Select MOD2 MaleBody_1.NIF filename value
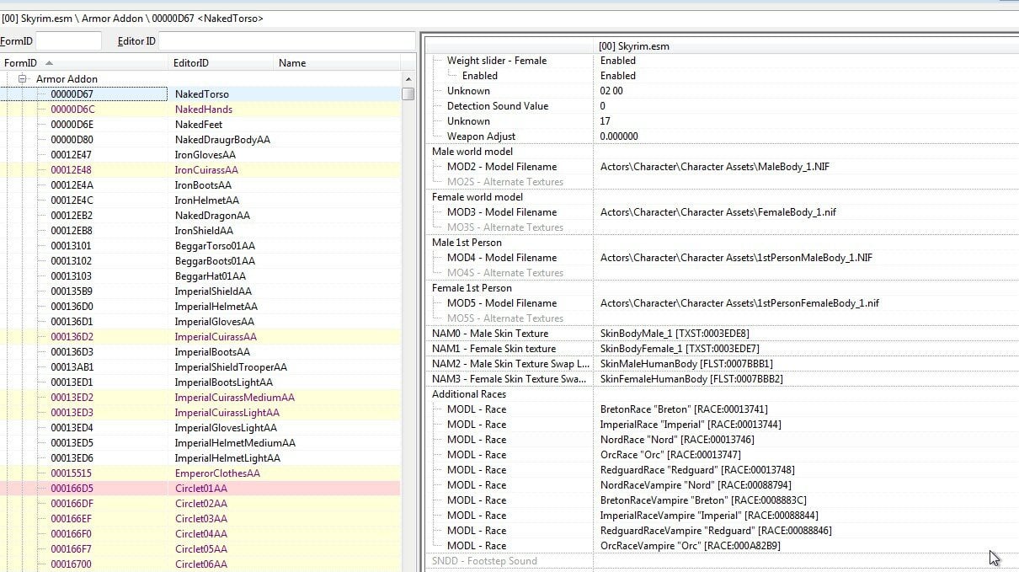The image size is (1019, 572). [715, 167]
